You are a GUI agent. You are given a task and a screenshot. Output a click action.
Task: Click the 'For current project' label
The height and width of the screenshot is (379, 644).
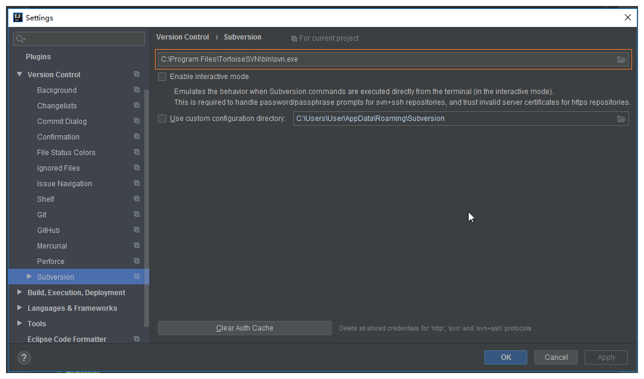pos(329,38)
